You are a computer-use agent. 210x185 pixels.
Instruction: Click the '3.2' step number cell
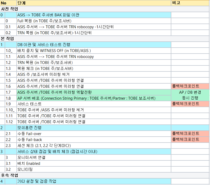[x=11, y=169]
